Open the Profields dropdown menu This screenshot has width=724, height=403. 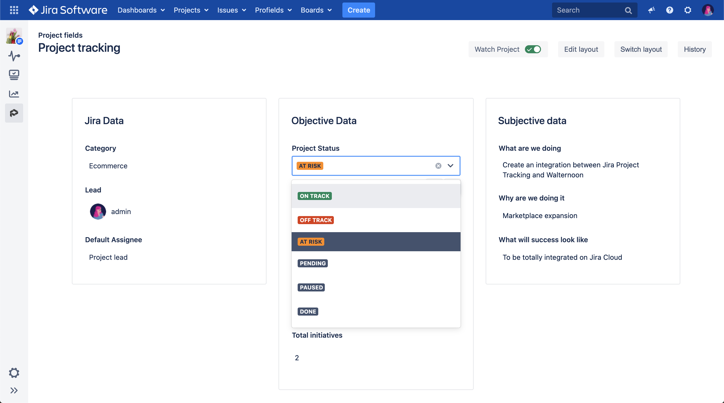pos(273,10)
